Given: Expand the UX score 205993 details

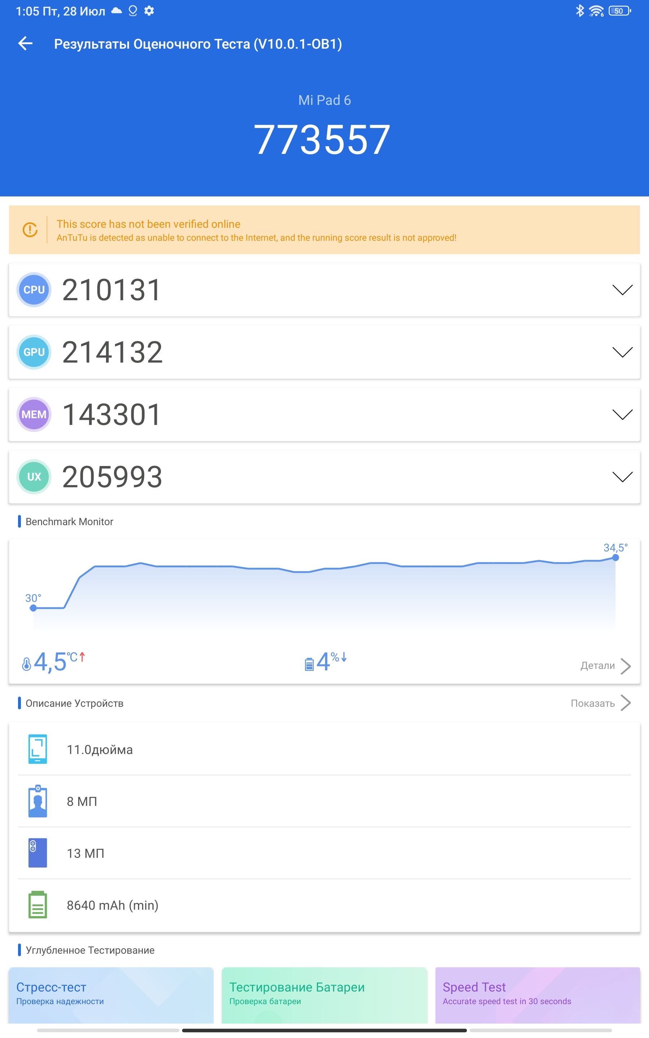Looking at the screenshot, I should click(x=622, y=476).
